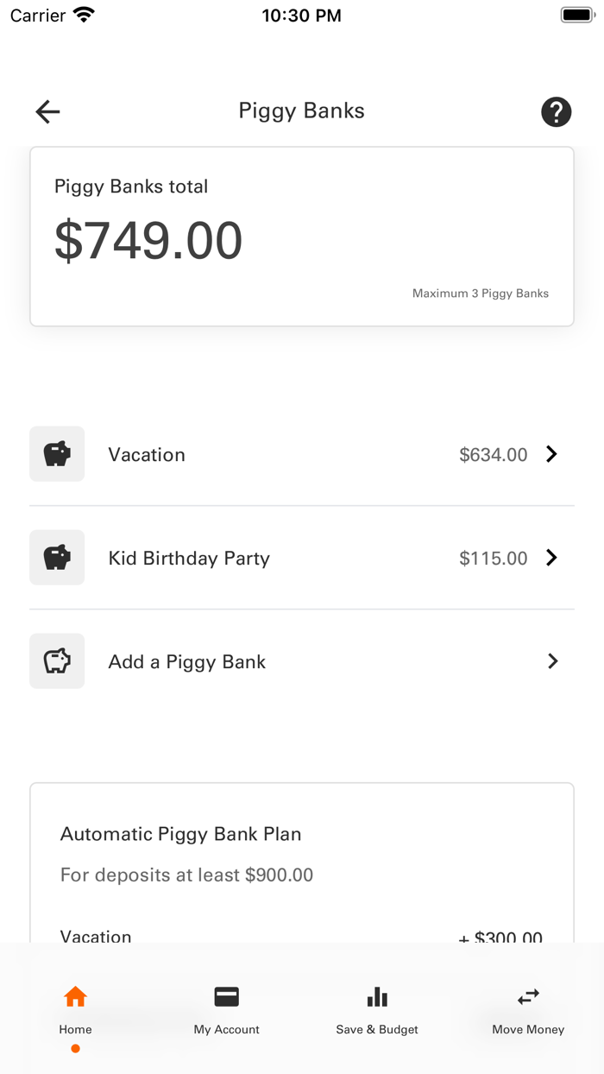Tap the battery indicator in status bar

576,14
